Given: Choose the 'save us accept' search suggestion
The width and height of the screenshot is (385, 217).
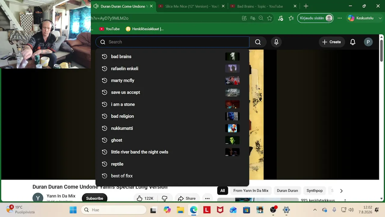Looking at the screenshot, I should pyautogui.click(x=172, y=92).
